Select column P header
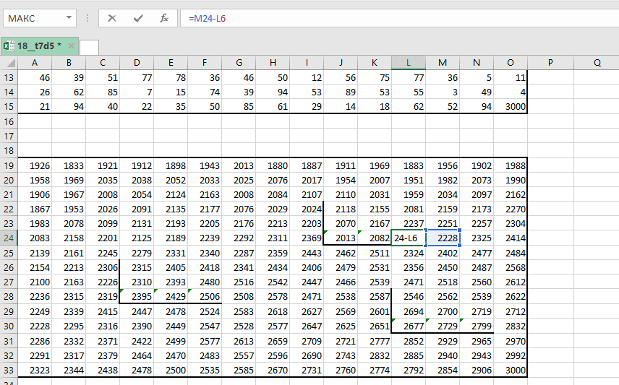 550,63
